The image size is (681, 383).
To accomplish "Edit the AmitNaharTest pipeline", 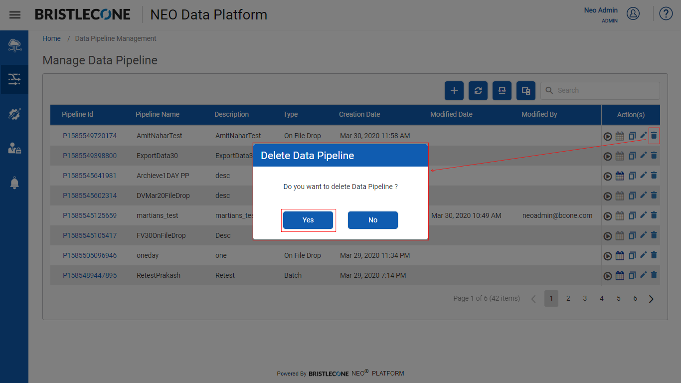I will pyautogui.click(x=643, y=135).
